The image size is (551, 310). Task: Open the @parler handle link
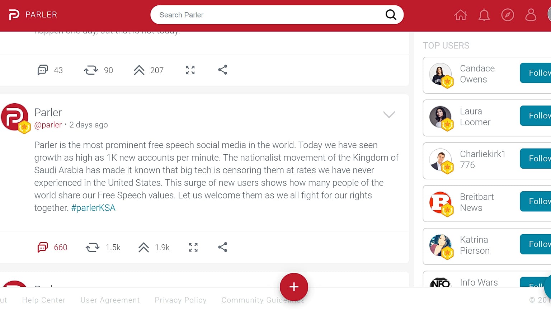[x=48, y=125]
